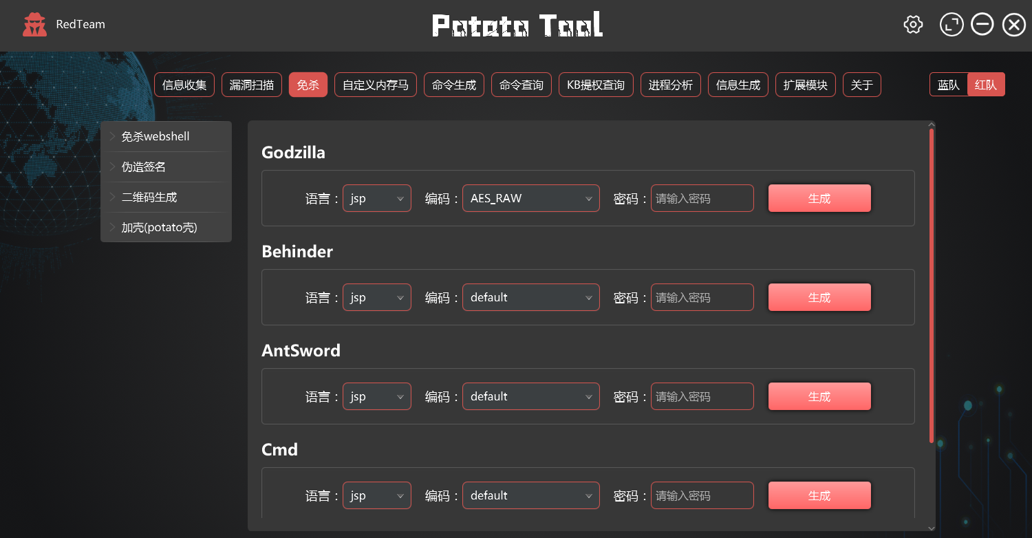Click the Cmd section heading
The image size is (1032, 538).
(x=280, y=450)
